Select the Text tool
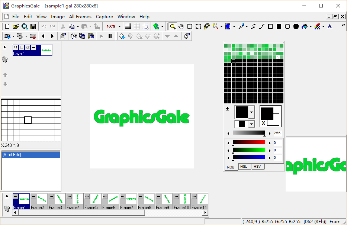Image resolution: width=347 pixels, height=225 pixels. tap(330, 26)
